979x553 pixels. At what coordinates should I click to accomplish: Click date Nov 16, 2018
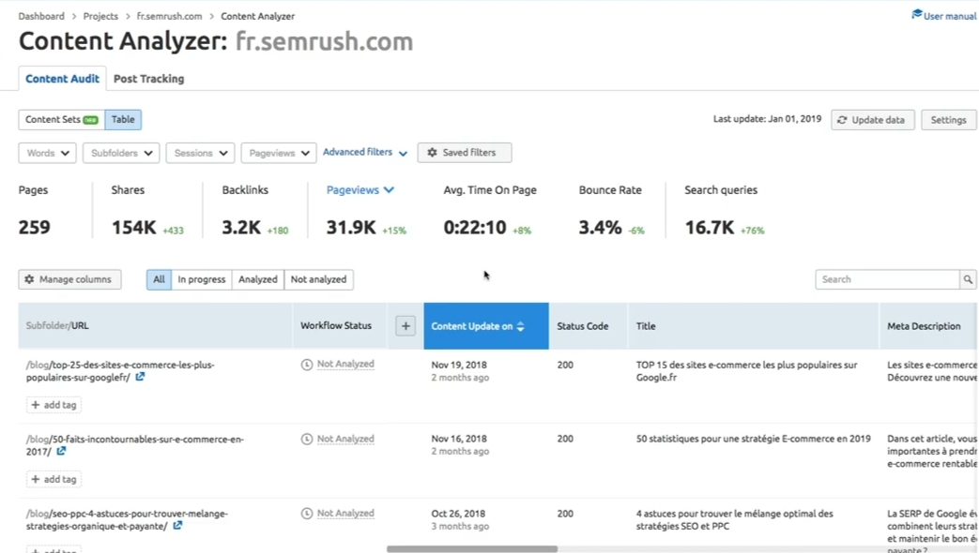(x=459, y=439)
